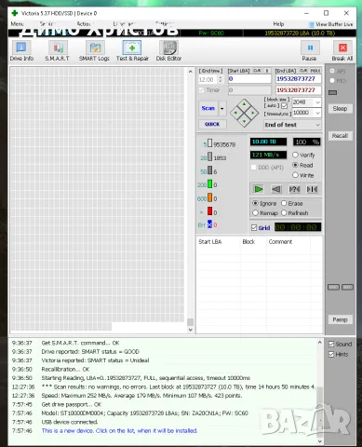Click the right arrow on the navigation diamond
Image resolution: width=362 pixels, height=447 pixels.
pyautogui.click(x=253, y=113)
